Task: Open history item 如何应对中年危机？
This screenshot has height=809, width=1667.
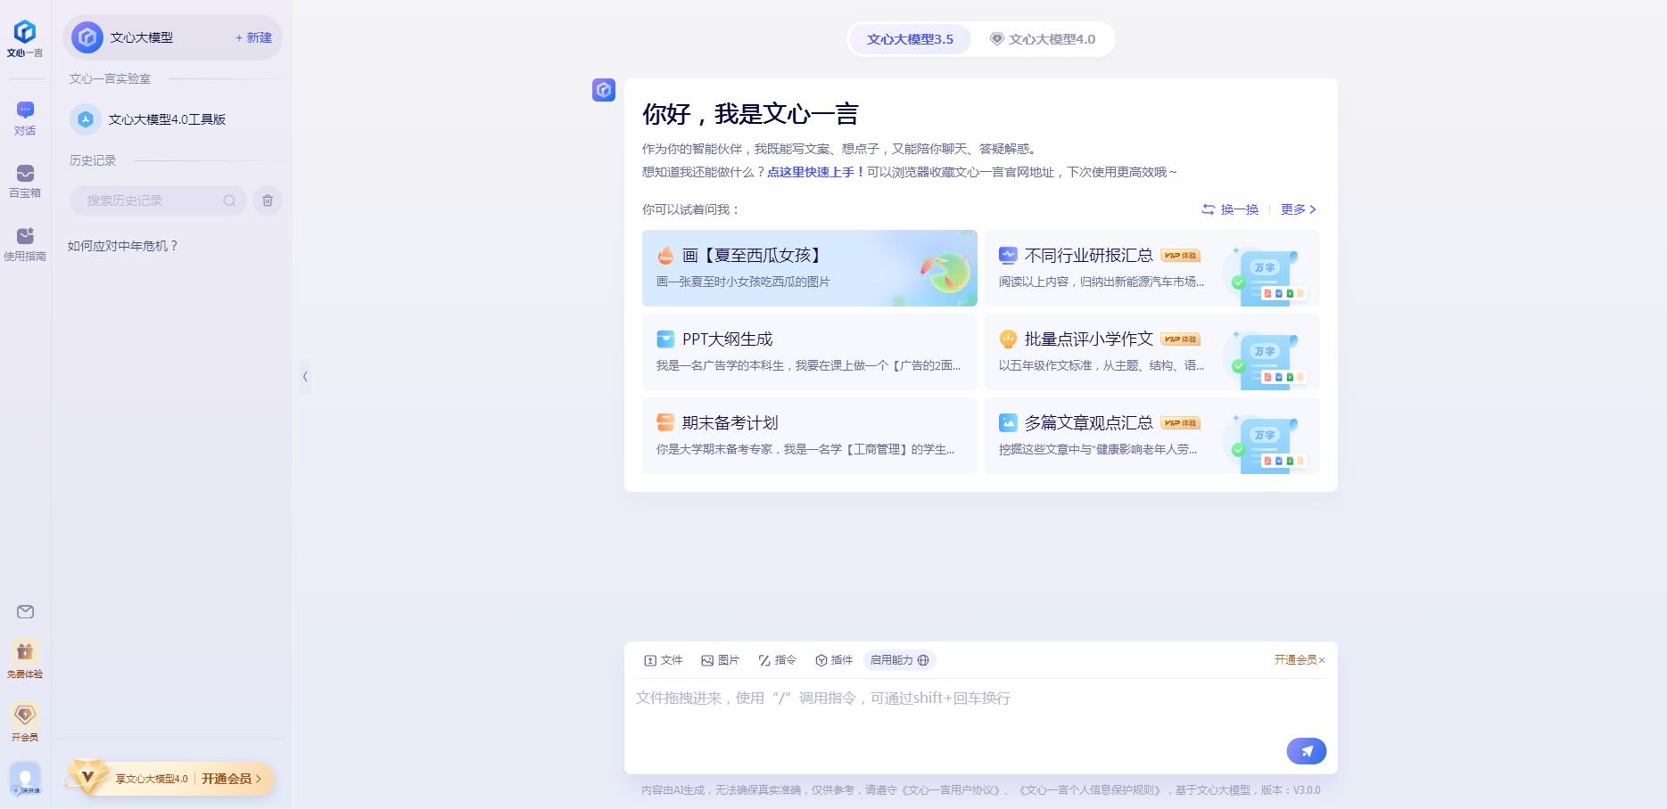Action: (123, 246)
